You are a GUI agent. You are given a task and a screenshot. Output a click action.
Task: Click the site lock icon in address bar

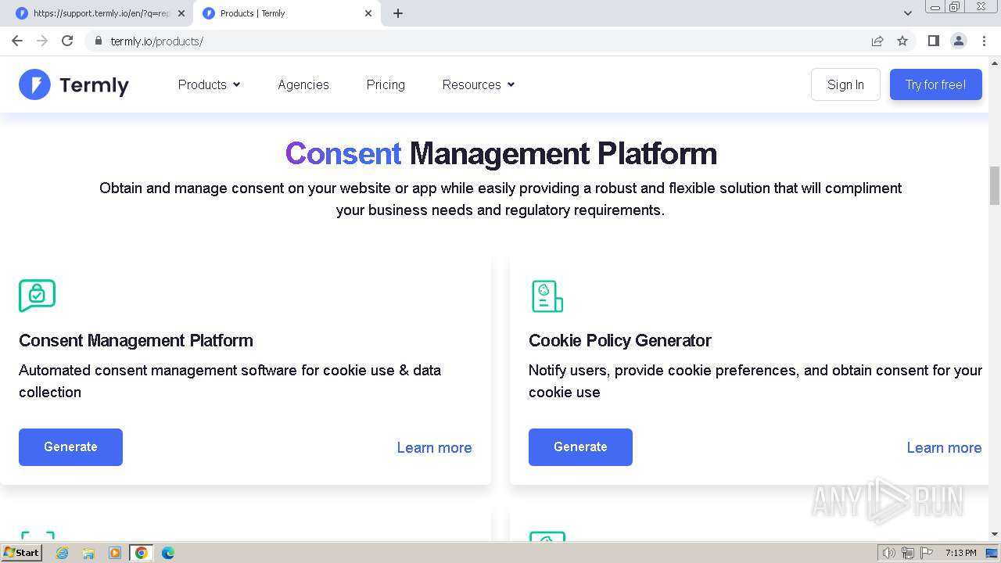click(99, 41)
